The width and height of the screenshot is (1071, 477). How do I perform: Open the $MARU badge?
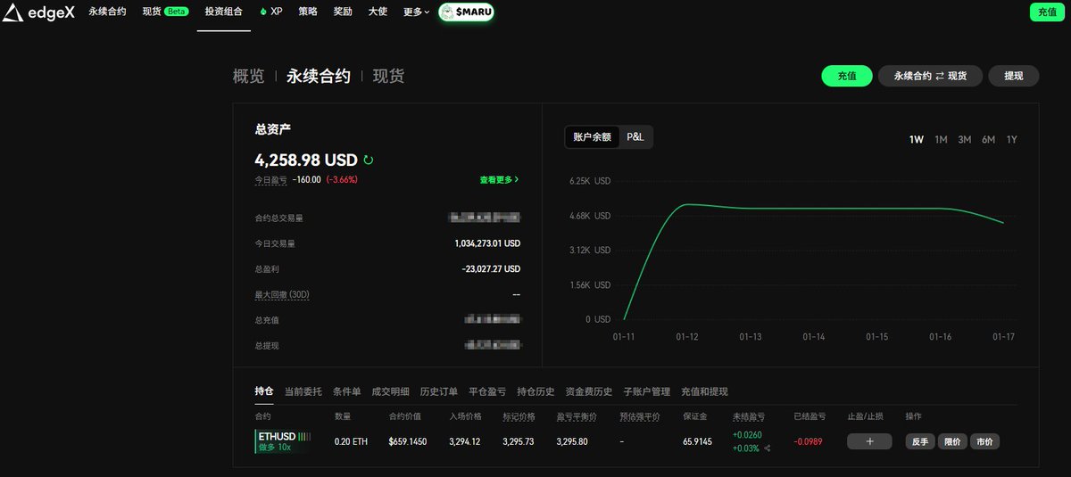(x=466, y=12)
